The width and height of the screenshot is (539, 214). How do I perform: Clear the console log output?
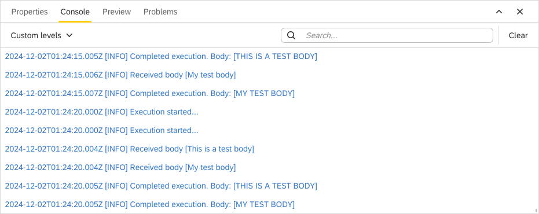[x=518, y=35]
